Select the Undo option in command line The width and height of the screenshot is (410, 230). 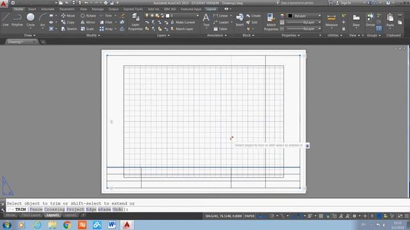coord(117,210)
